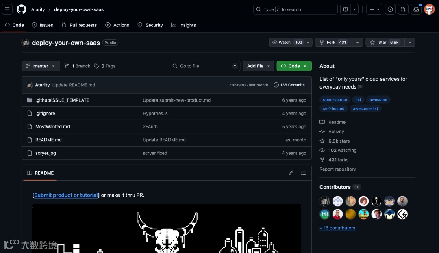
Task: Star the repository
Action: (x=385, y=42)
